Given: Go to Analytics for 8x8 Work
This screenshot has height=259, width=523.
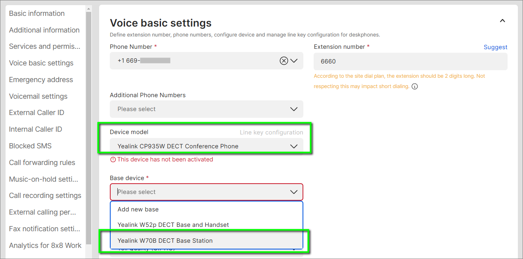Looking at the screenshot, I should (45, 246).
